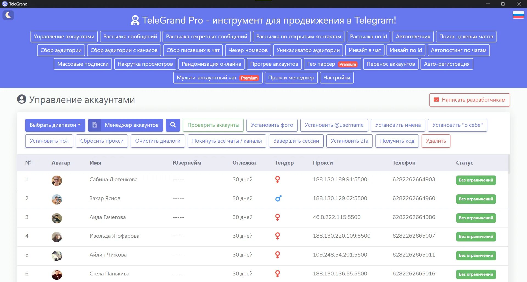Image resolution: width=527 pixels, height=282 pixels.
Task: Open Настройки
Action: 337,78
